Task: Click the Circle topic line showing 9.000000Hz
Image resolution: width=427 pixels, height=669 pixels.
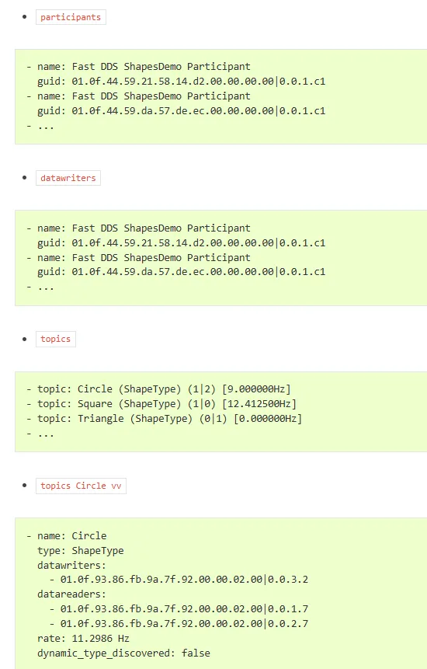Action: [x=158, y=389]
